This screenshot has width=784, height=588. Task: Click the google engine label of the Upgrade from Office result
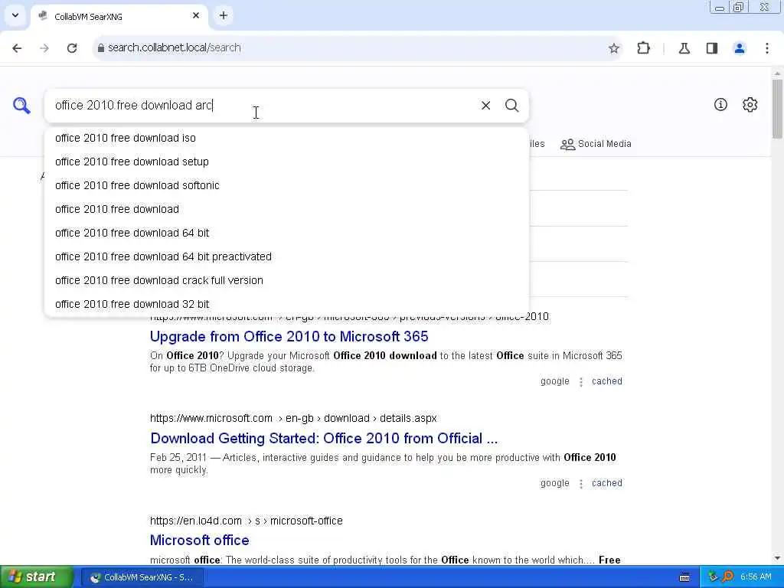click(555, 381)
